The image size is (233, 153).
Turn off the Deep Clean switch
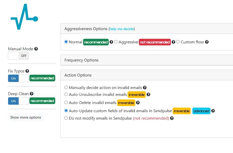coord(18,101)
